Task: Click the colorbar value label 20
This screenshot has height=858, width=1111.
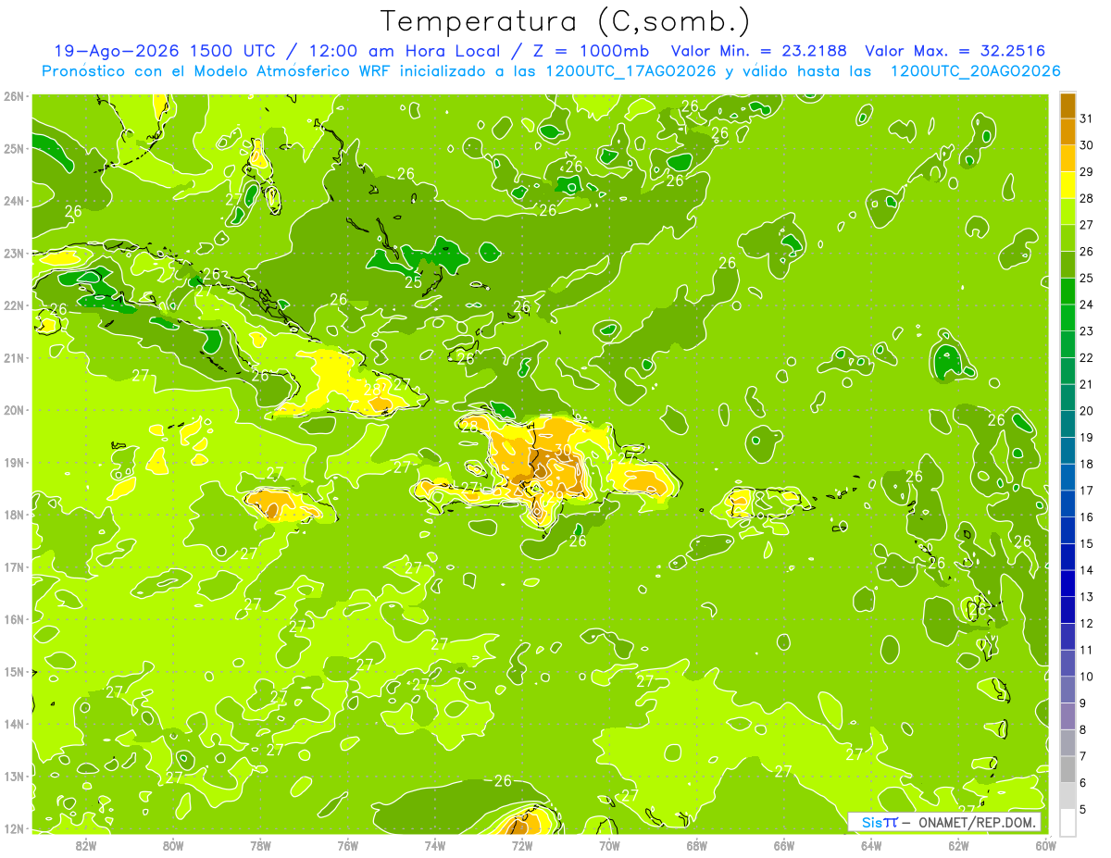Action: point(1087,411)
